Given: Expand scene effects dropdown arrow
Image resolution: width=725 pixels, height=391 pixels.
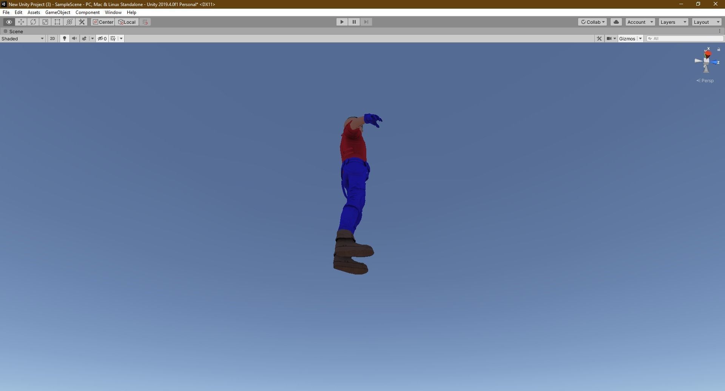Looking at the screenshot, I should click(x=92, y=38).
